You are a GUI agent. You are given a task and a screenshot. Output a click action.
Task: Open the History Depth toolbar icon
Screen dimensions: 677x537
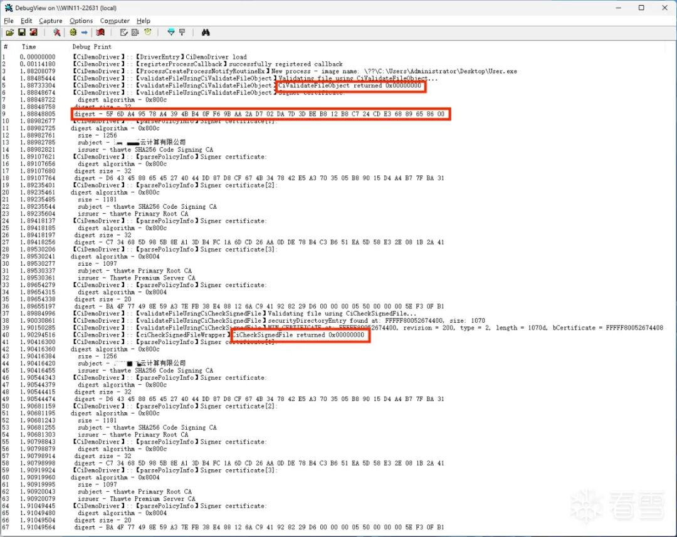182,33
